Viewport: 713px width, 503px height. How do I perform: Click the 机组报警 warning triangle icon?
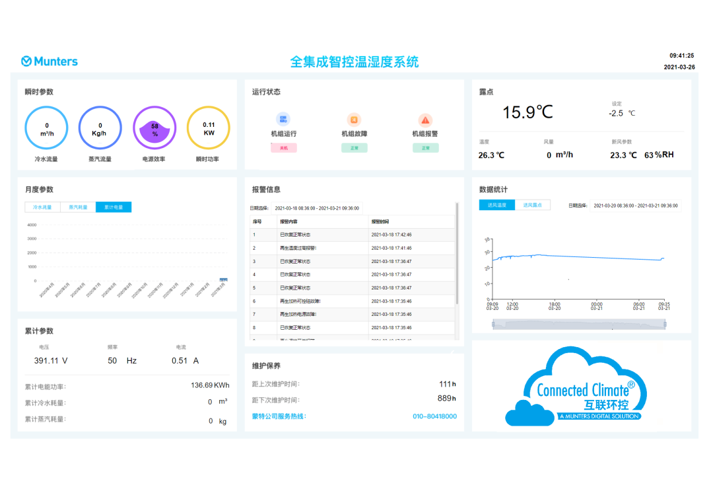pyautogui.click(x=425, y=120)
